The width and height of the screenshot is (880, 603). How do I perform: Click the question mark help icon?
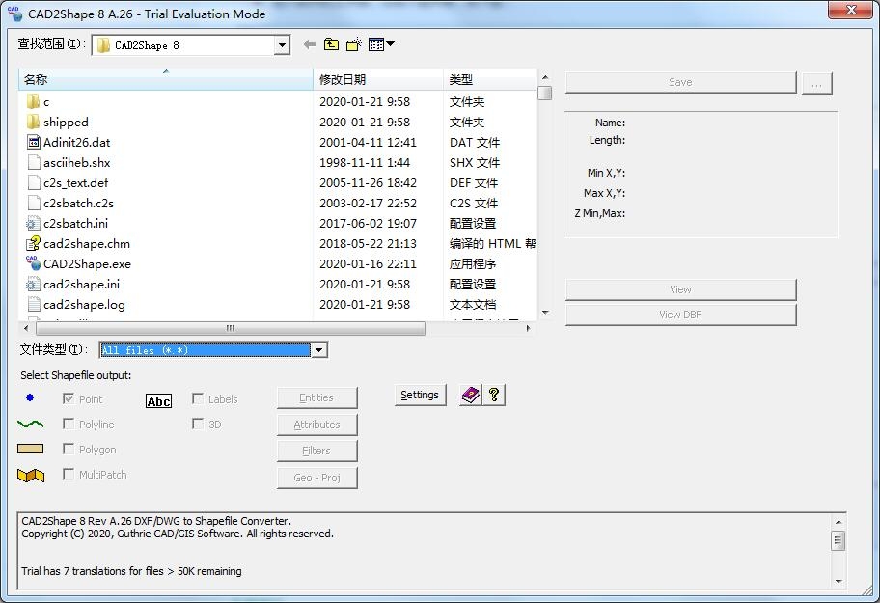494,395
